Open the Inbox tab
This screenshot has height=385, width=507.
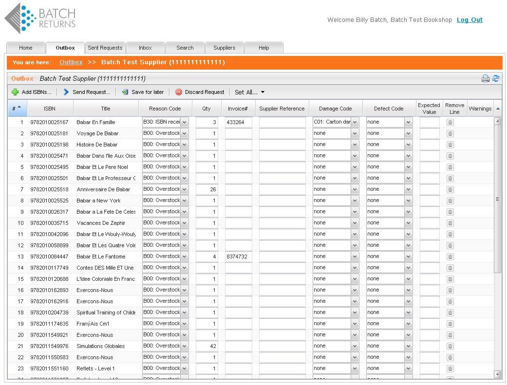coord(145,48)
